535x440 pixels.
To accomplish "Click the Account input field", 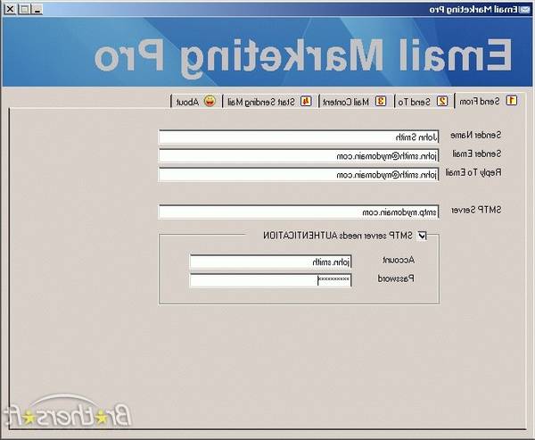I will tap(271, 262).
